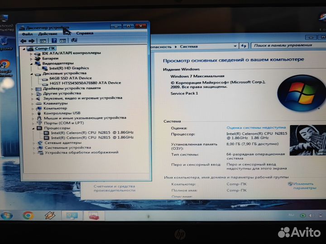Select the Intel(R) HD Graphics device

tap(69, 68)
